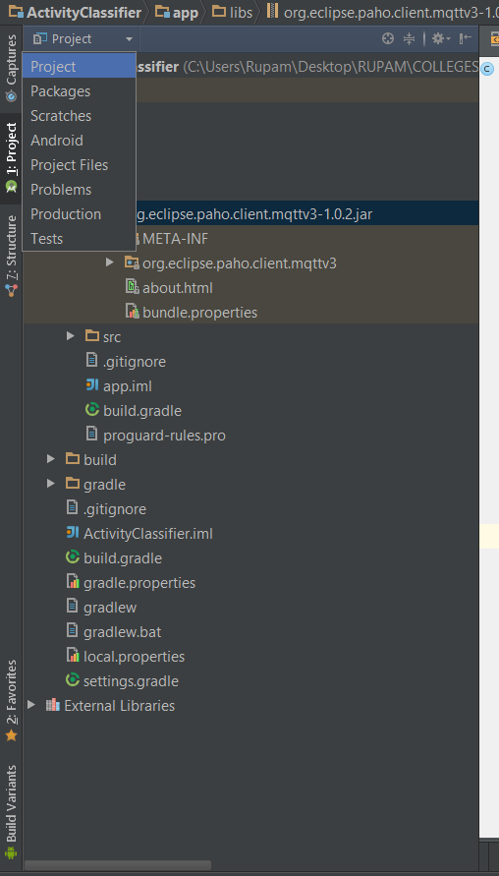The height and width of the screenshot is (876, 499).
Task: Select Project Files view option
Action: (x=79, y=165)
